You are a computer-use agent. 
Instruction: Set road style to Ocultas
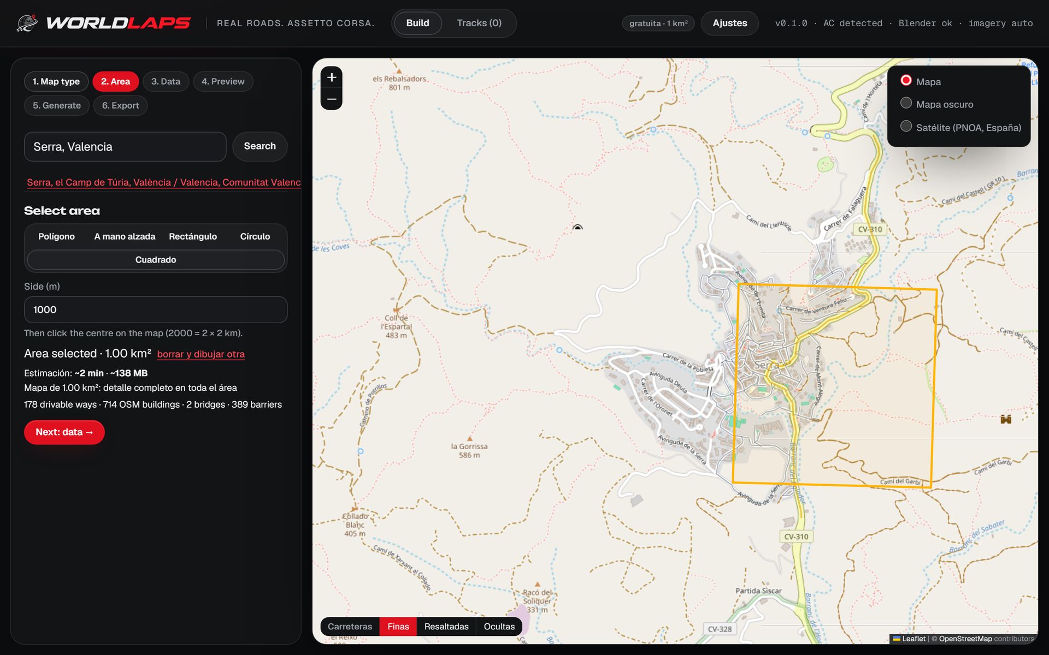[499, 627]
